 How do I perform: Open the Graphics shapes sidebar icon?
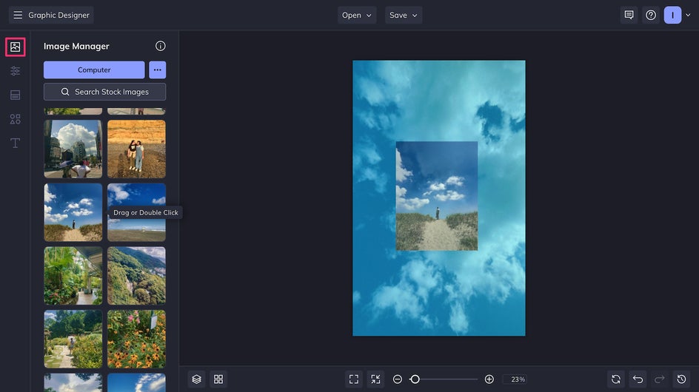[15, 119]
